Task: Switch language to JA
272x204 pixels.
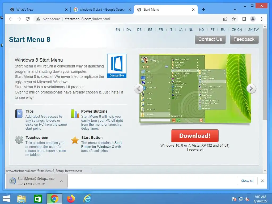Action: pos(181,30)
